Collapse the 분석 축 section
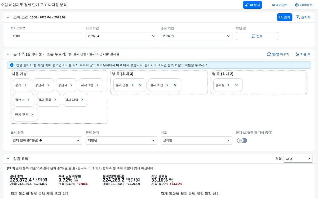Image resolution: width=318 pixels, height=199 pixels. click(x=8, y=54)
